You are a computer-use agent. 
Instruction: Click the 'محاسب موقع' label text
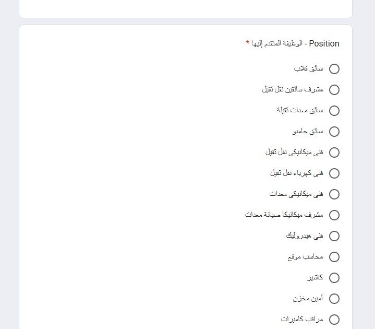coord(306,257)
